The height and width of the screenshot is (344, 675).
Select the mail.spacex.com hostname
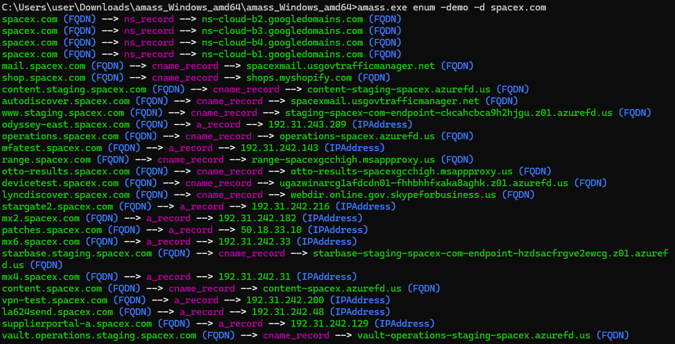[44, 66]
